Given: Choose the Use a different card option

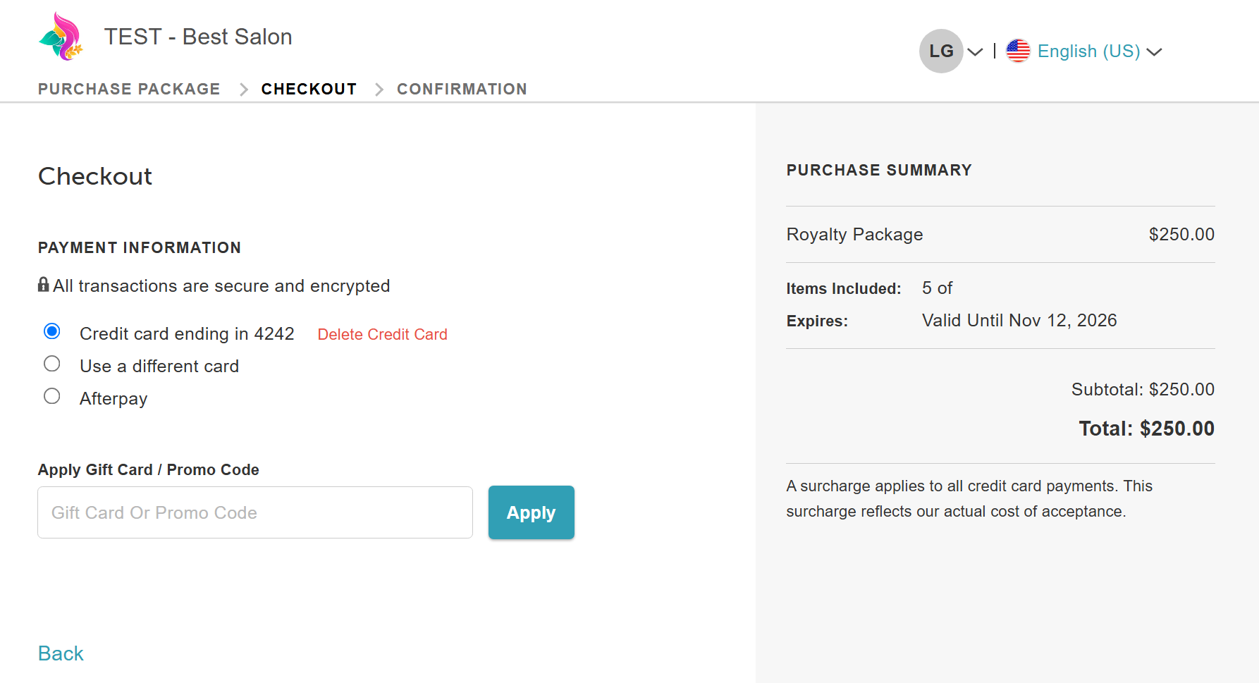Looking at the screenshot, I should [52, 364].
